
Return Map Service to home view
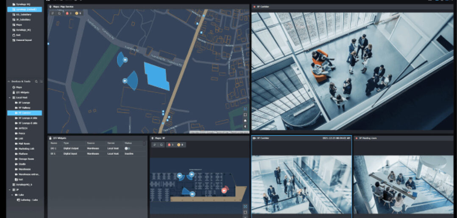(245, 120)
